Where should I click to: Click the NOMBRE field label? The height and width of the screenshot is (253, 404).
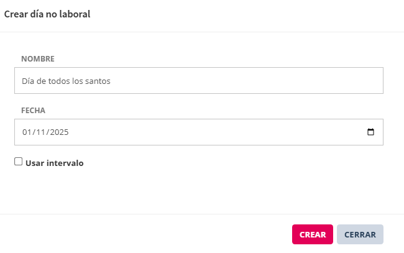coord(38,59)
